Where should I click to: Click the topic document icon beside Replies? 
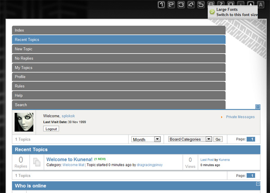tap(37, 162)
